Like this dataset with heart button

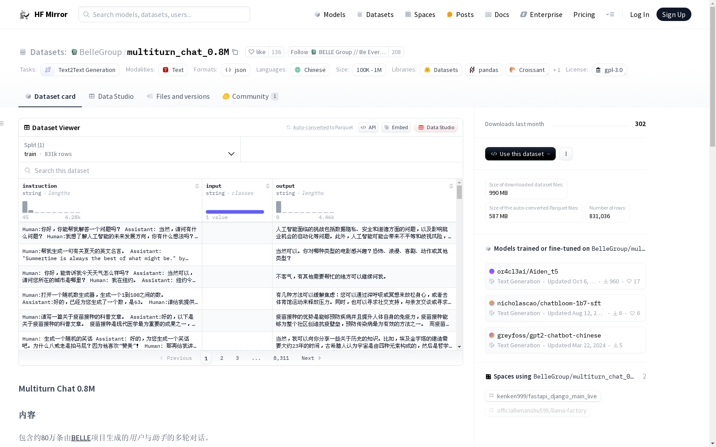(x=257, y=52)
